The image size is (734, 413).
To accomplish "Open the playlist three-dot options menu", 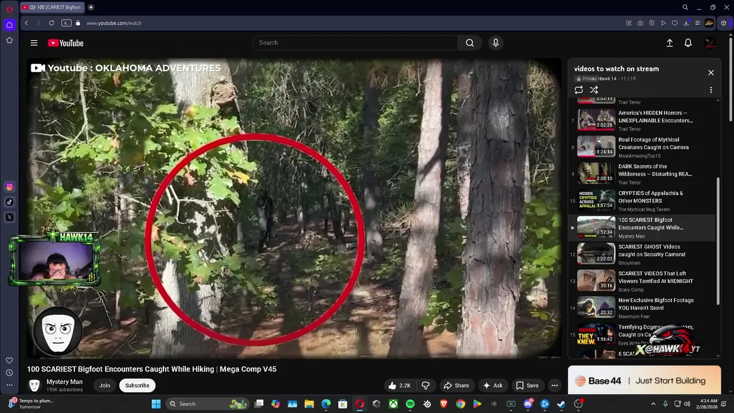I will pos(711,90).
